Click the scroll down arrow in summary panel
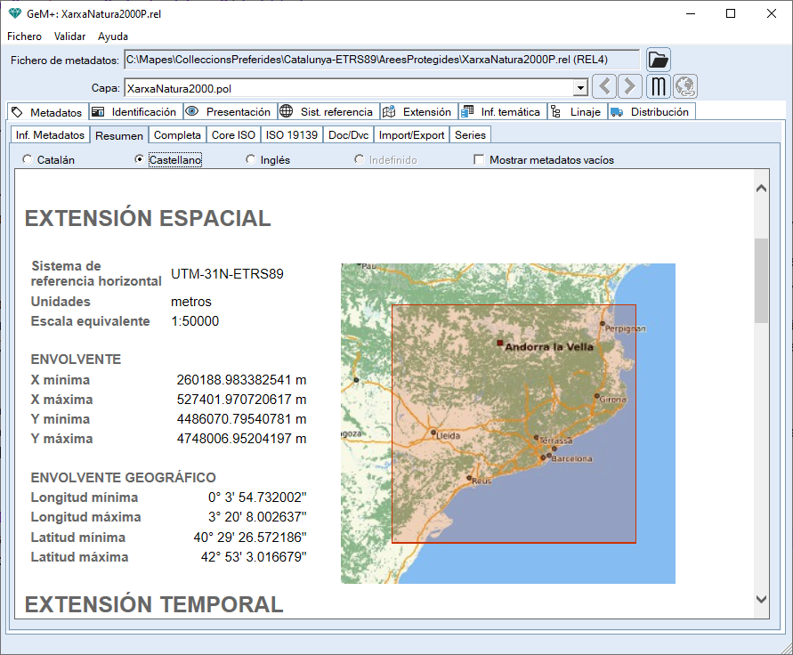793x655 pixels. (761, 600)
